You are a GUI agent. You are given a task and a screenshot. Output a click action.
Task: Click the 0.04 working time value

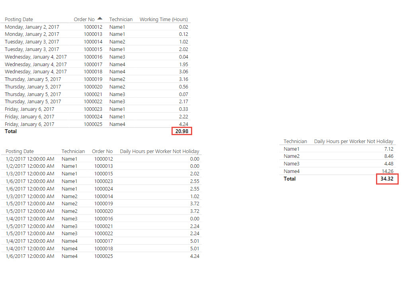(183, 57)
